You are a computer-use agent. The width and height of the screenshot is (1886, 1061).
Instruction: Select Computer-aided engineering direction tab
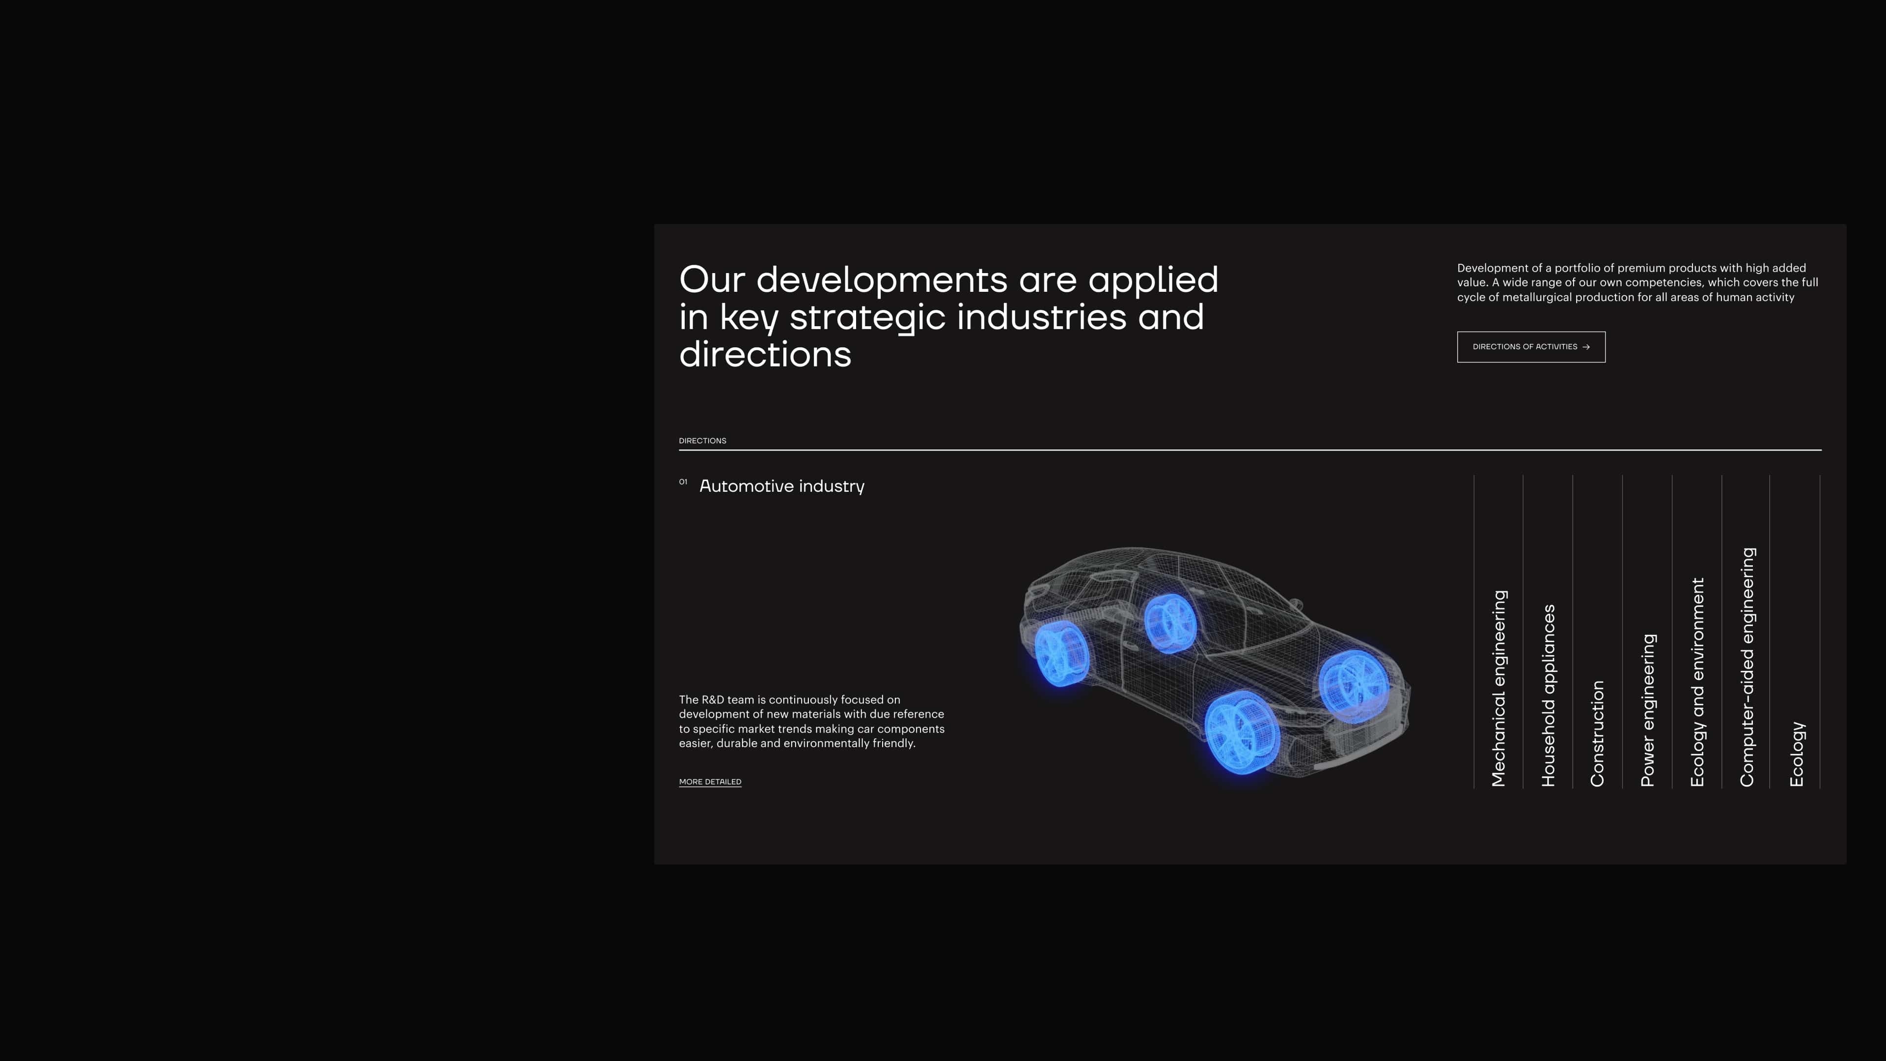tap(1746, 632)
